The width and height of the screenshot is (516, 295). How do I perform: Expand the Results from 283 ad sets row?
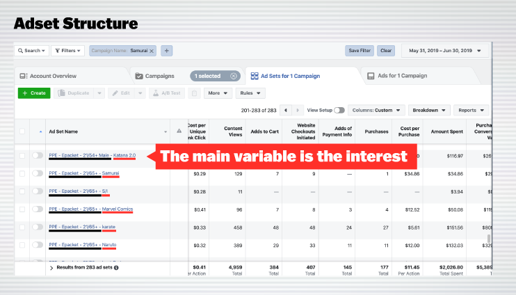click(x=51, y=266)
